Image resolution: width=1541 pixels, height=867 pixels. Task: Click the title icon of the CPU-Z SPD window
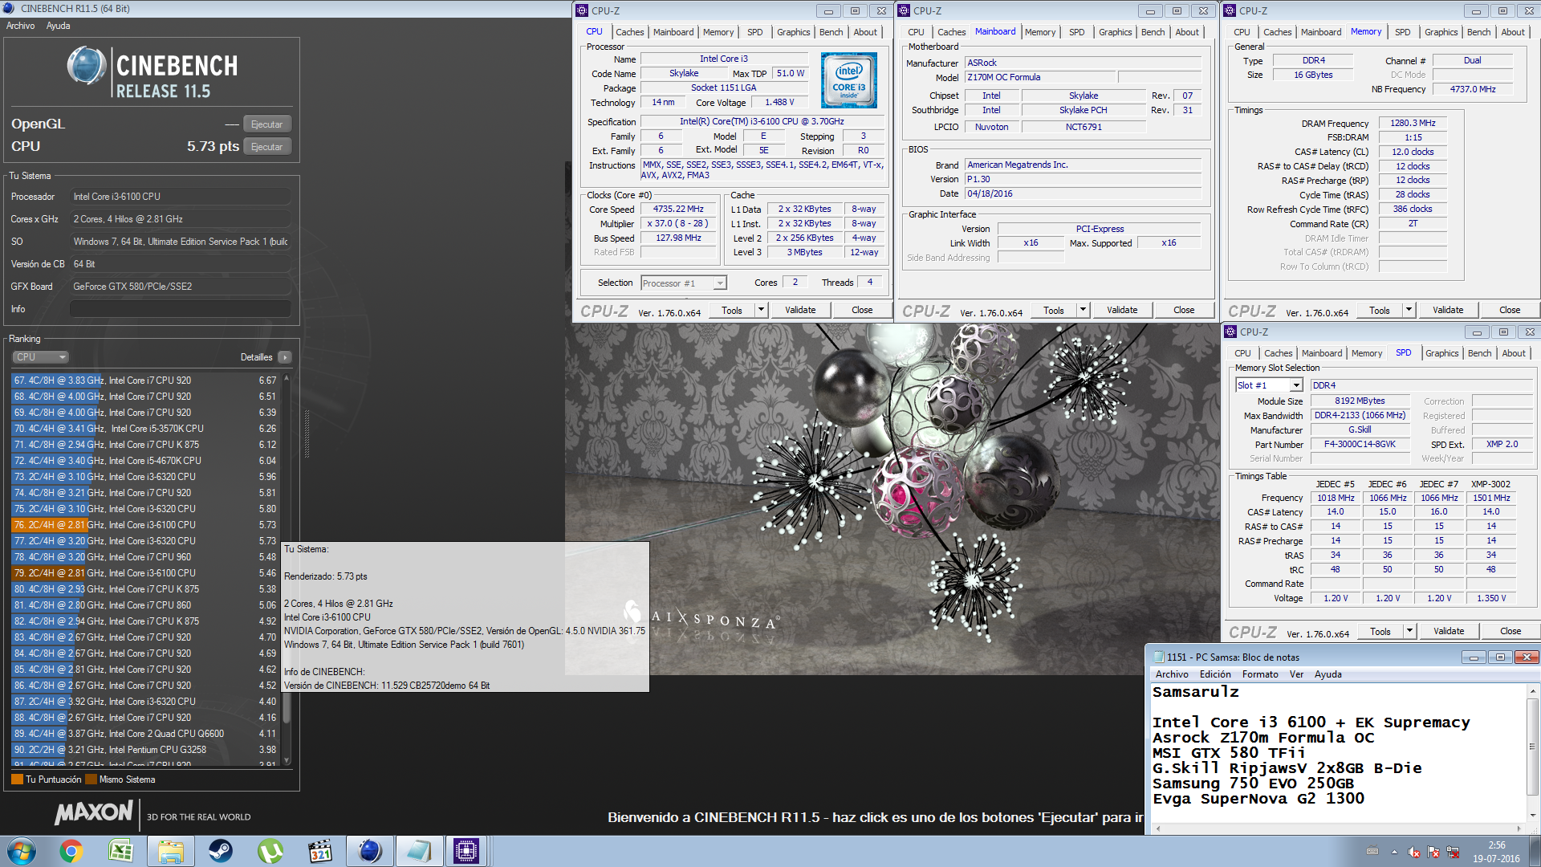click(1230, 332)
